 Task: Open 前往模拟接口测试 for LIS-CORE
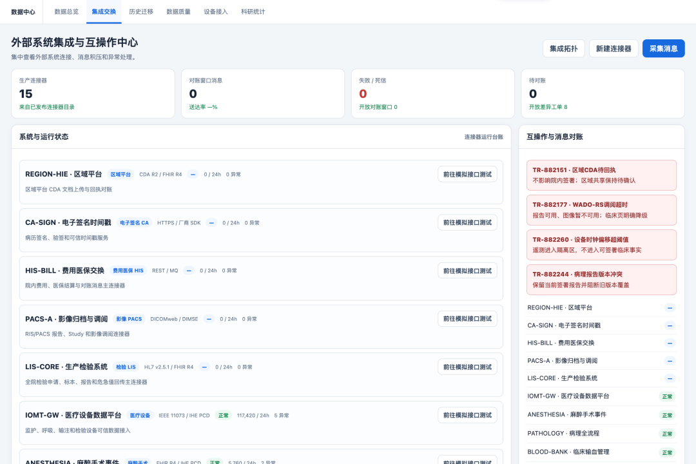coord(467,367)
